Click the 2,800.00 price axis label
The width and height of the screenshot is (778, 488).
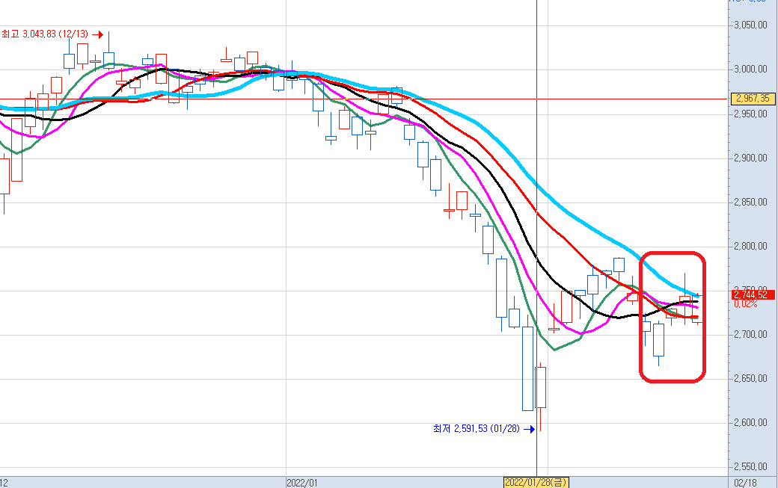coord(751,246)
